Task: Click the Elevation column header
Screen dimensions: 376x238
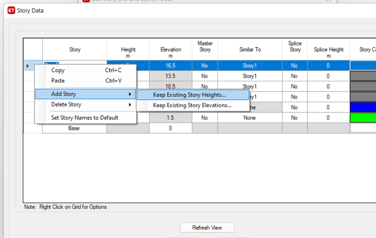Action: click(x=171, y=50)
